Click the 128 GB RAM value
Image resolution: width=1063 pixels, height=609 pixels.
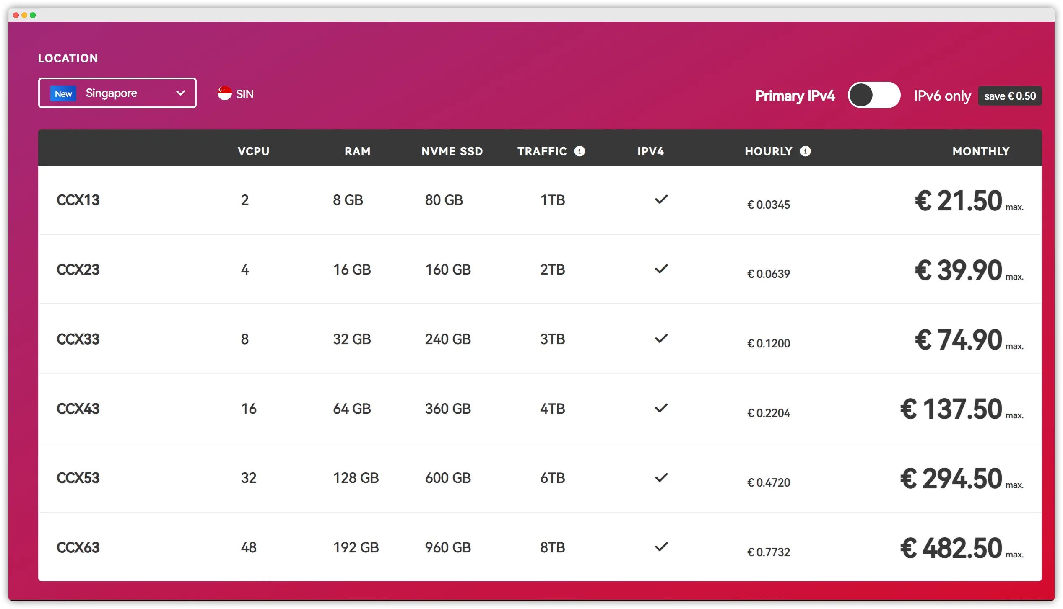(x=356, y=478)
